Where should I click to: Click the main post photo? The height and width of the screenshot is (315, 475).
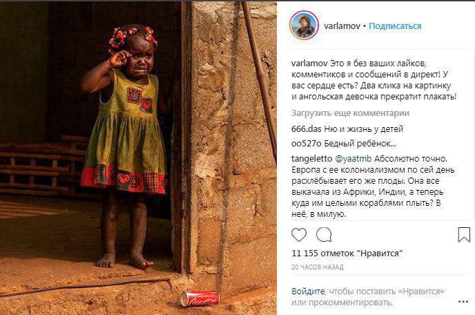(x=138, y=158)
